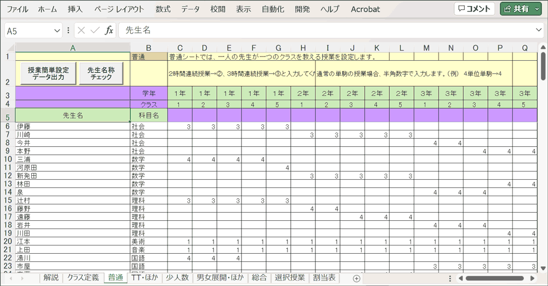Click the tab bar split handle dots
Screen dimensions: 548x286
point(450,278)
